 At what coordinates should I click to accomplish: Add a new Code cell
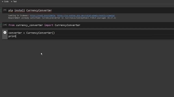tap(5, 2)
